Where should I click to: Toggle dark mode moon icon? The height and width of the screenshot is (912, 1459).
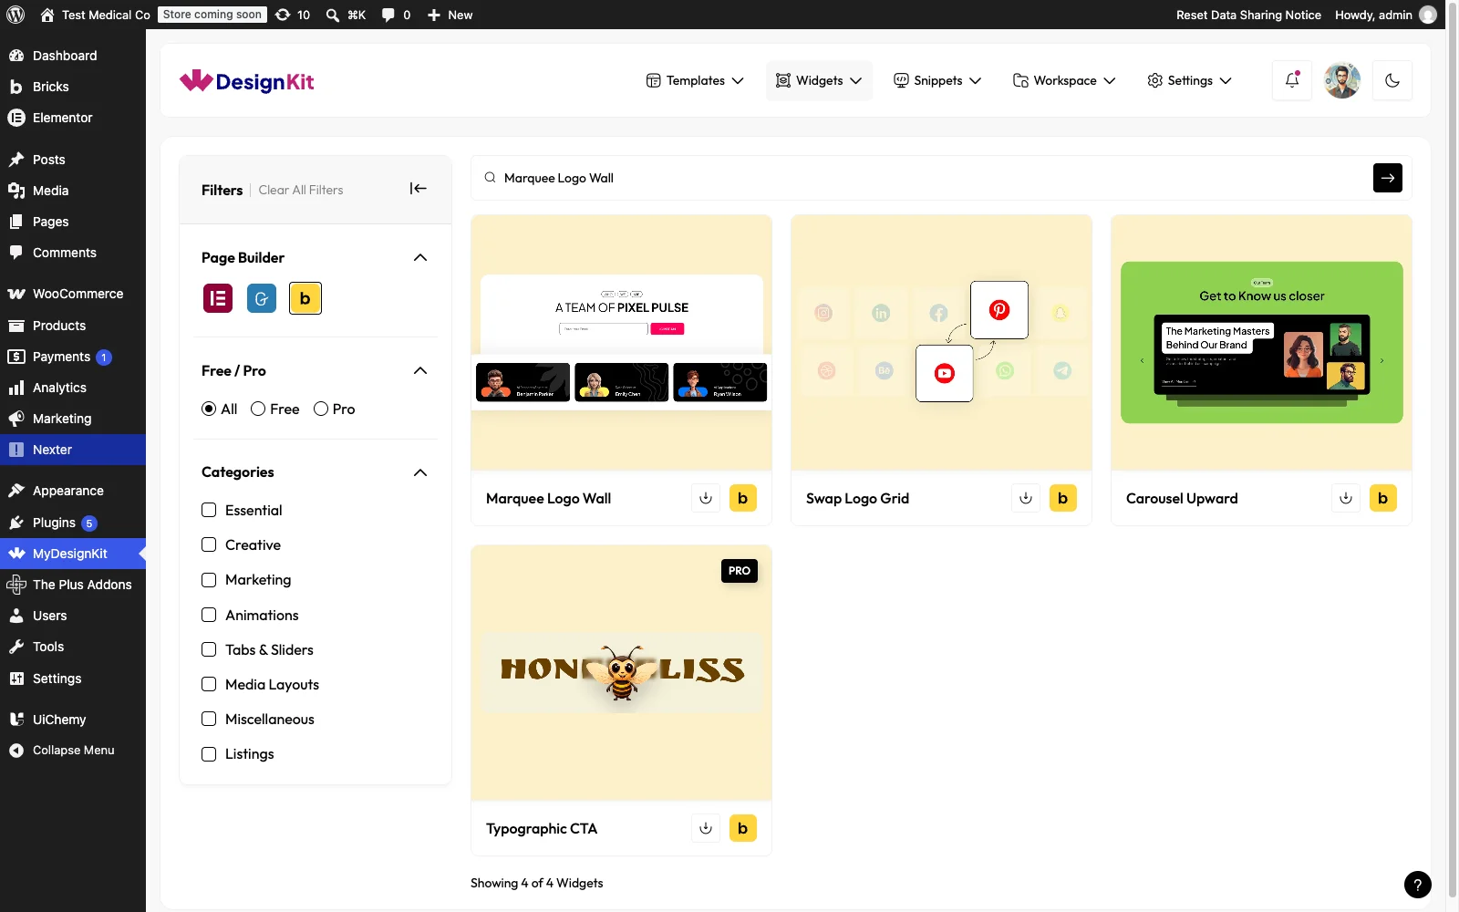click(1392, 80)
